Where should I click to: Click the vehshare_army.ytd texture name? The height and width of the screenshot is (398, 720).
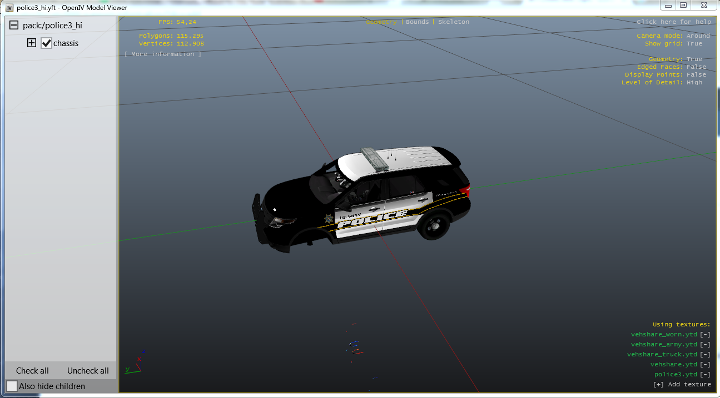664,345
